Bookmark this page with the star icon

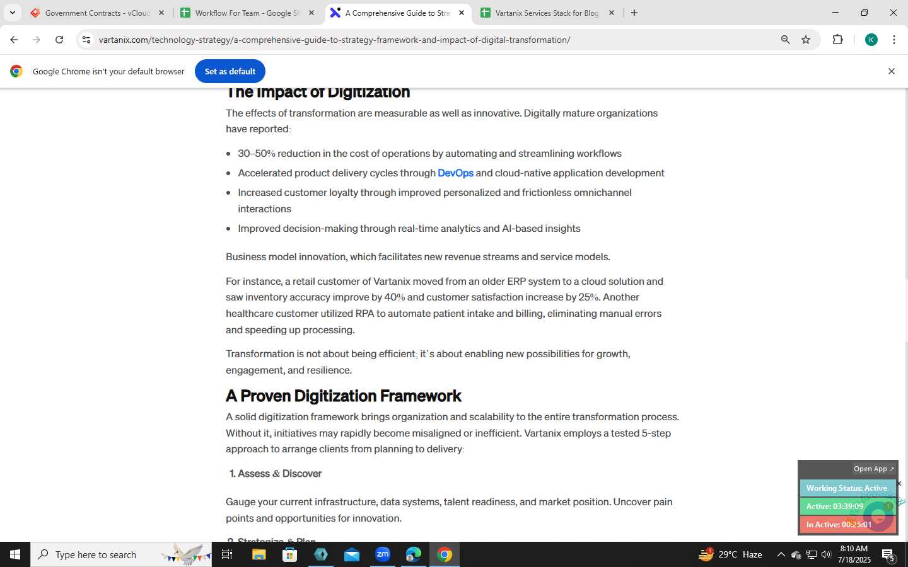pos(806,40)
